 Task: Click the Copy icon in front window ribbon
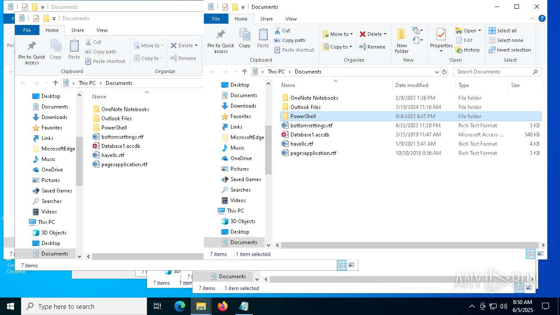[245, 38]
